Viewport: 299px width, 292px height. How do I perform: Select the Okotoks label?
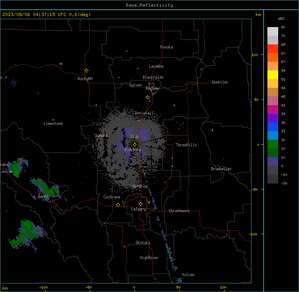tap(143, 243)
